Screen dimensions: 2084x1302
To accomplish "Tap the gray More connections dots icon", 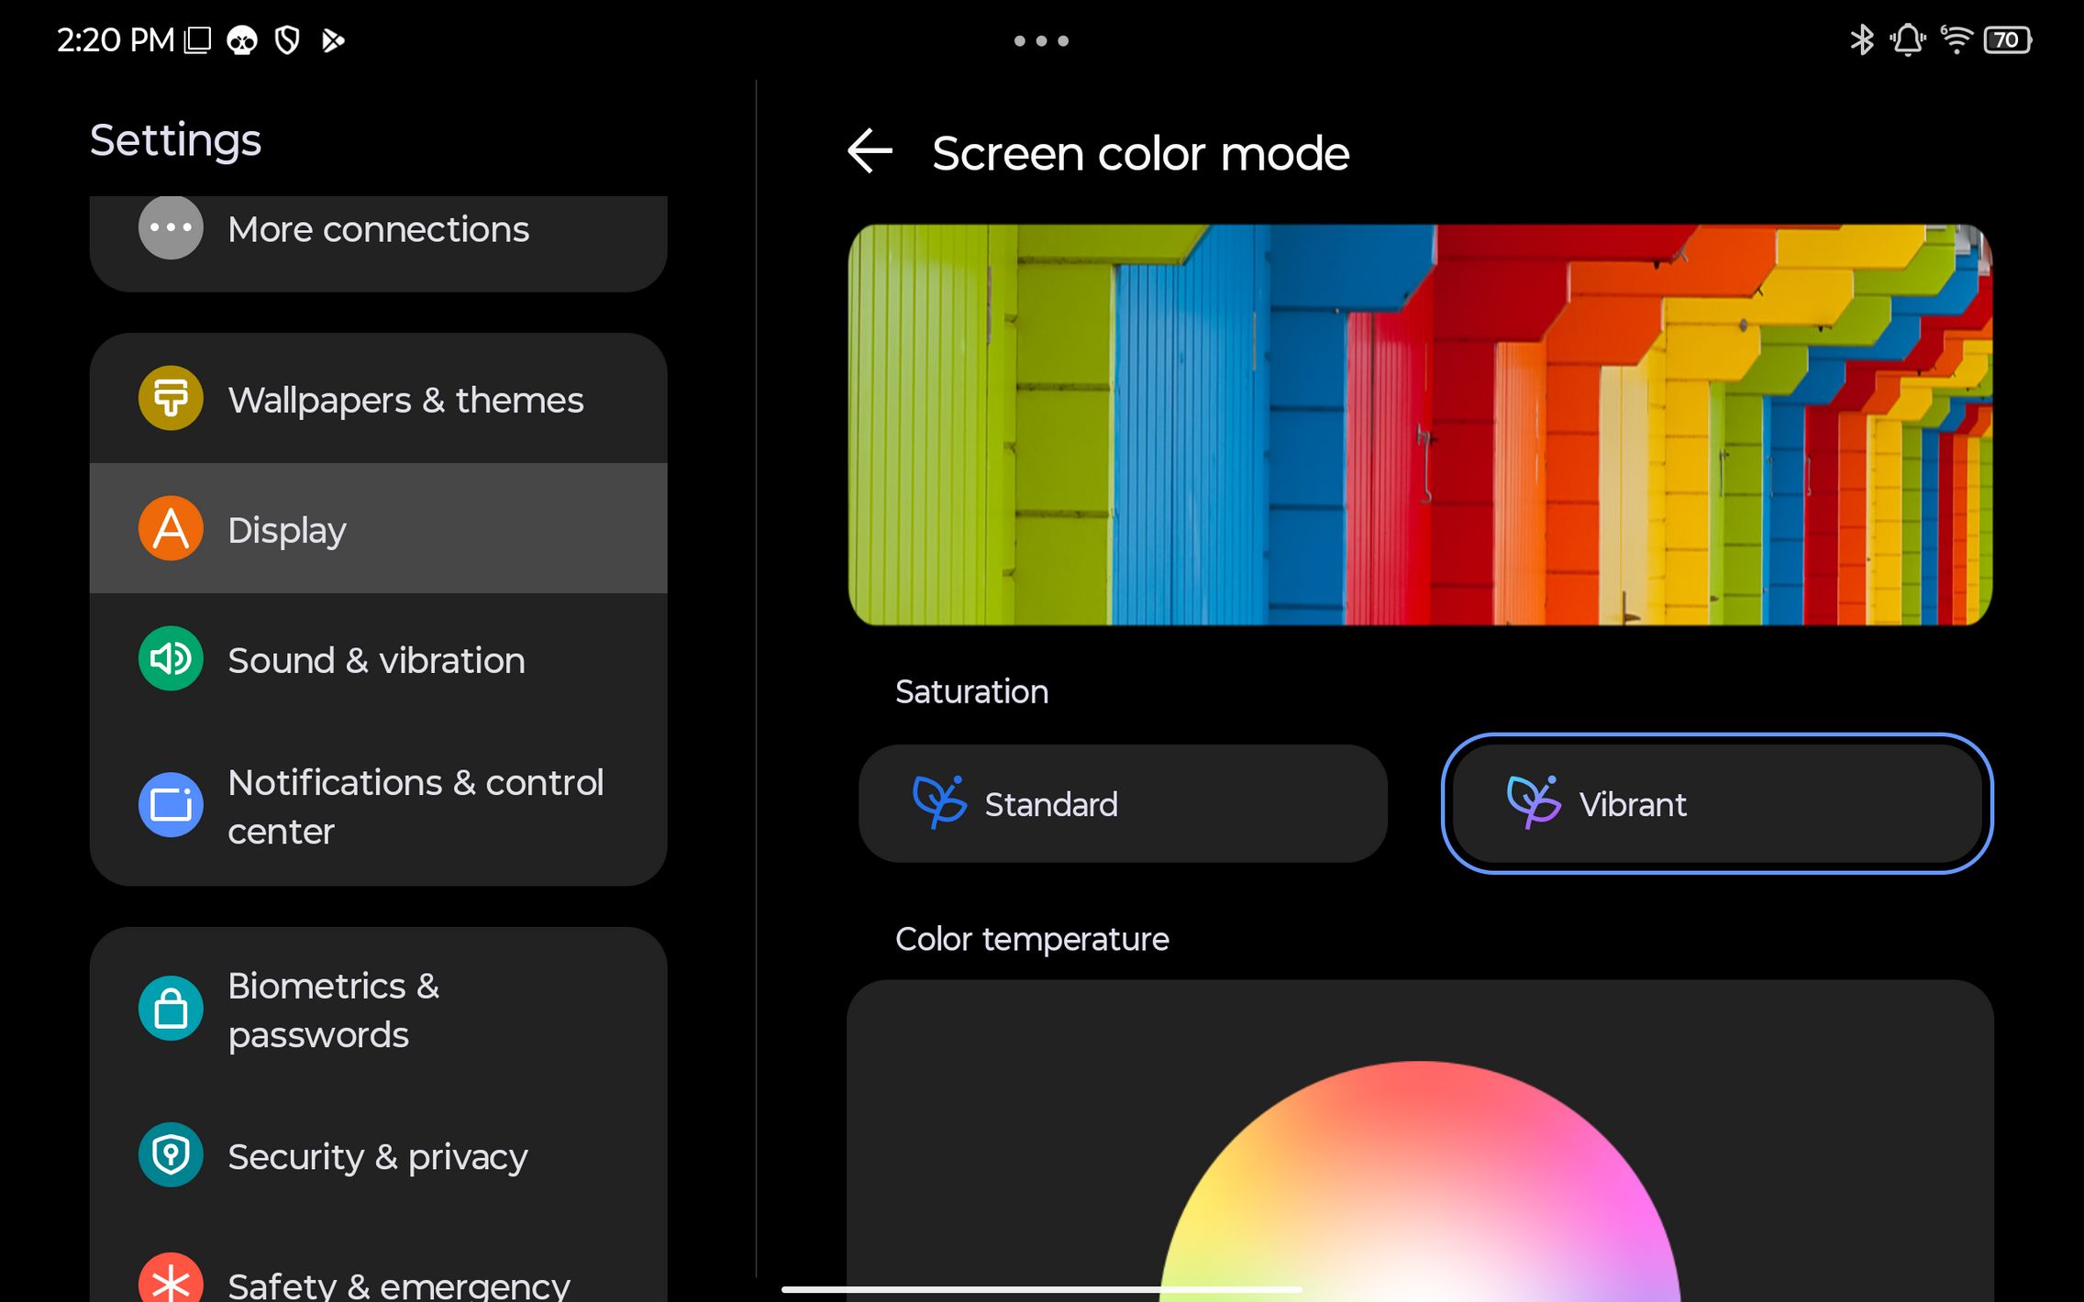I will click(171, 227).
